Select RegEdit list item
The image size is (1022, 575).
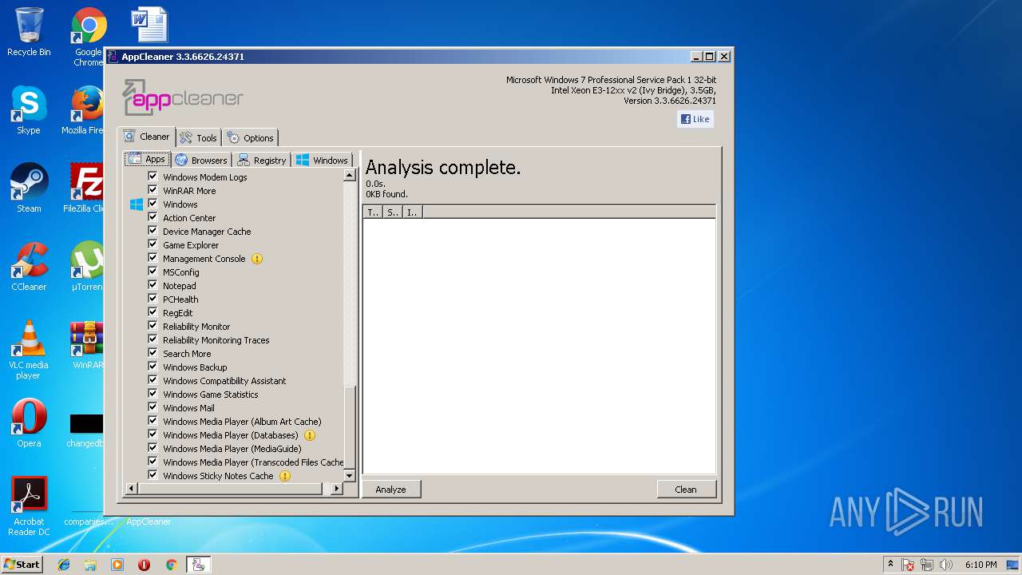click(178, 313)
